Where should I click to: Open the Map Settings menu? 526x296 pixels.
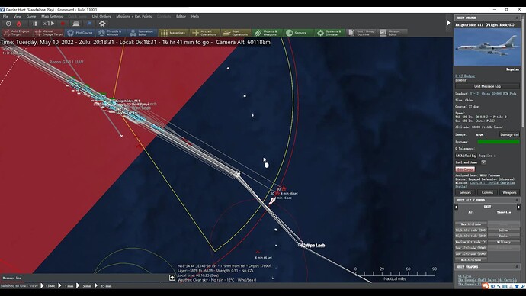tap(52, 16)
